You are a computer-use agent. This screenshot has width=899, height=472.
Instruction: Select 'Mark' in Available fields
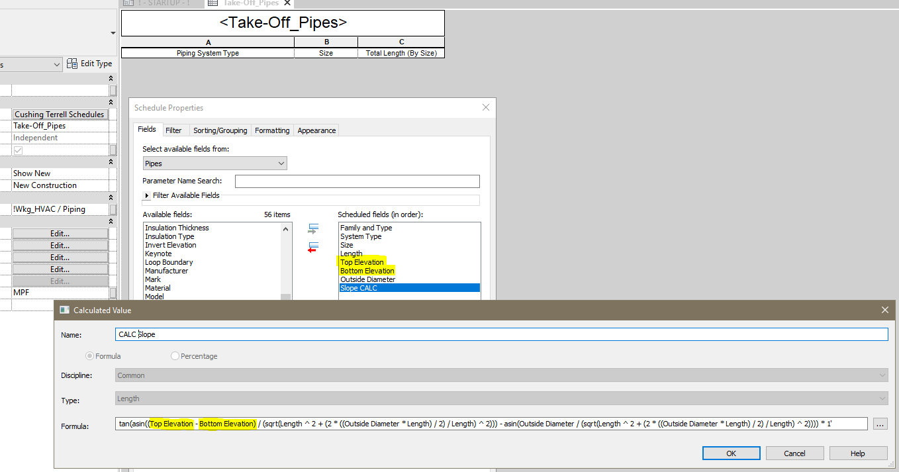[x=153, y=279]
